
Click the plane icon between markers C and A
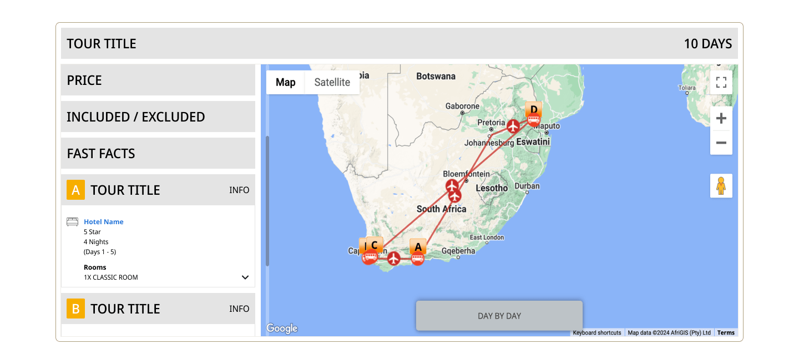393,258
